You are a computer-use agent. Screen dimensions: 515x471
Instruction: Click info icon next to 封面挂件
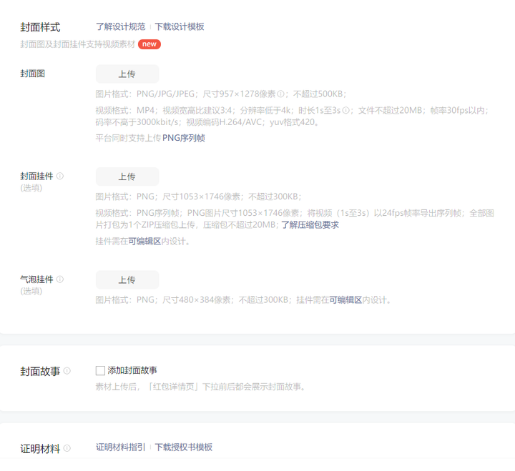60,177
